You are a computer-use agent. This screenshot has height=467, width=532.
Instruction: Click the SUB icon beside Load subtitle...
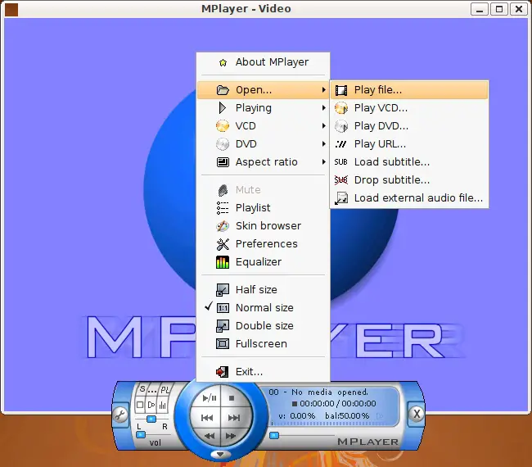[x=341, y=162]
